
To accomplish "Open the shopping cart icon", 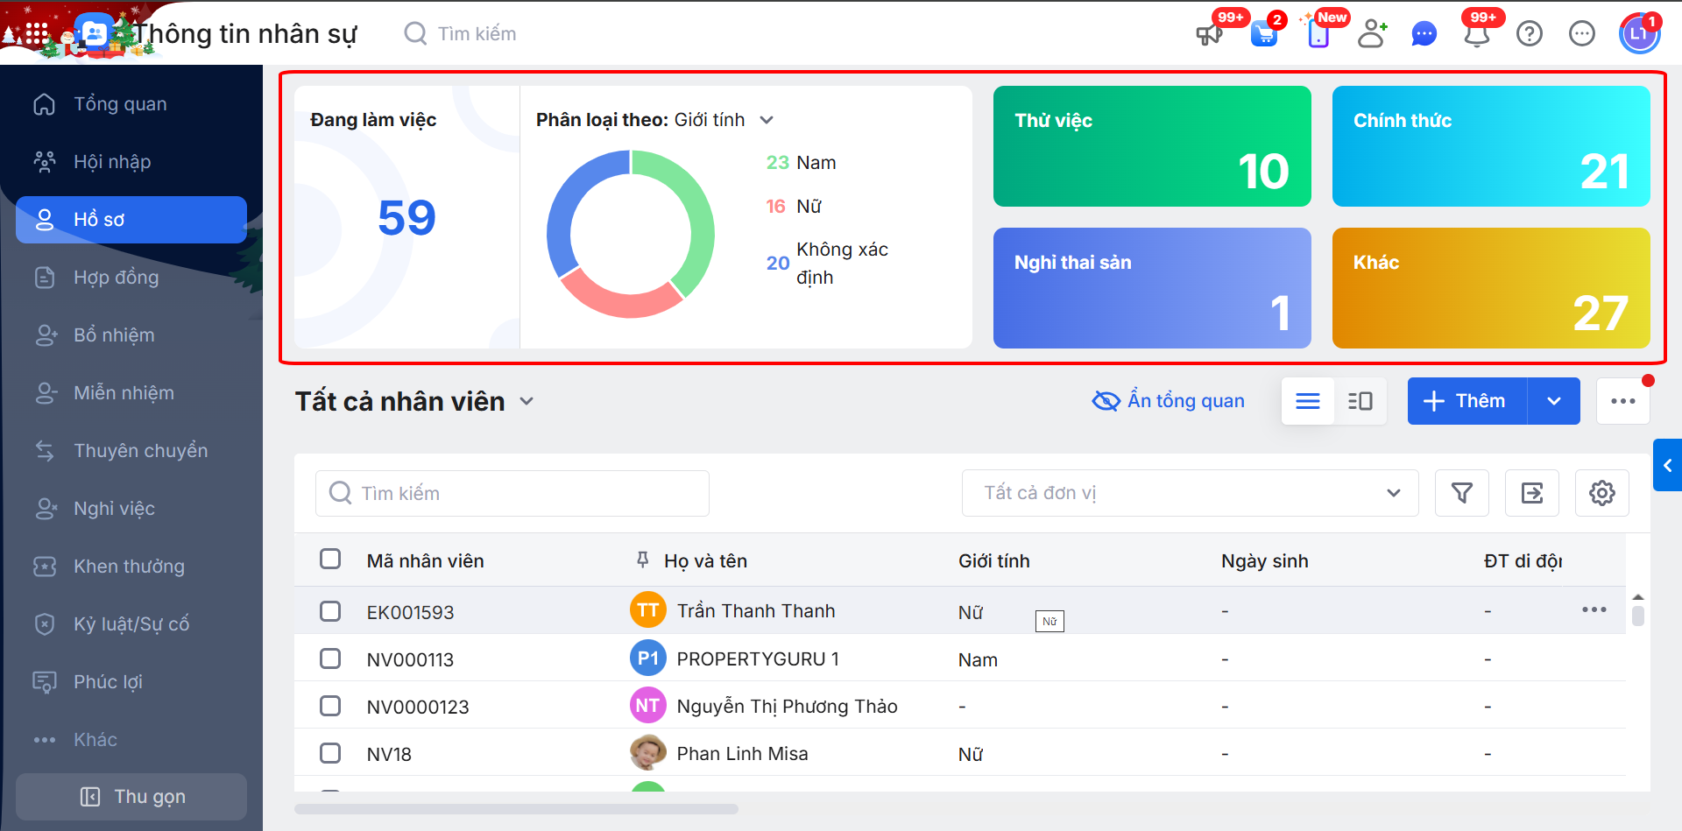I will click(1264, 34).
